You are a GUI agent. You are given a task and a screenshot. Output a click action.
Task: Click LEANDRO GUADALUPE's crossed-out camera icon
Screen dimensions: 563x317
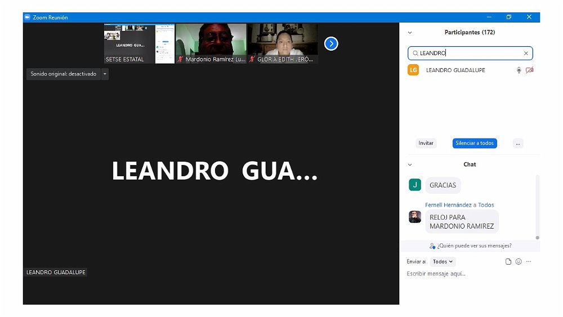tap(529, 70)
